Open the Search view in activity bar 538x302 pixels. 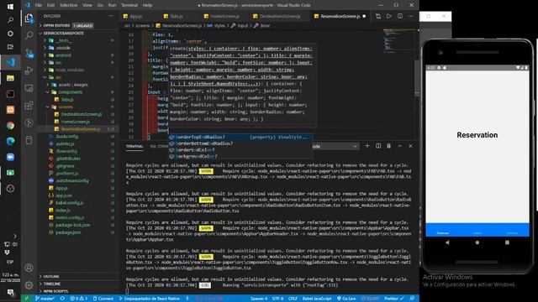29,35
